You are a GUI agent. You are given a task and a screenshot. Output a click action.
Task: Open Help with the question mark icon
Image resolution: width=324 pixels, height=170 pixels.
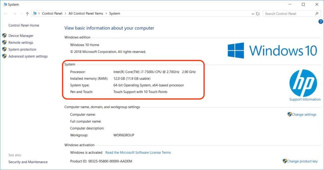(321, 21)
